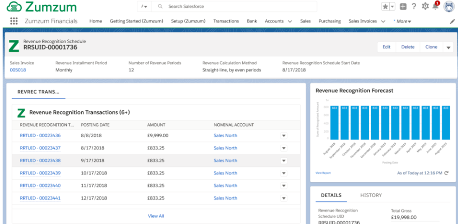Click in the Search Salesforce field

pos(234,6)
